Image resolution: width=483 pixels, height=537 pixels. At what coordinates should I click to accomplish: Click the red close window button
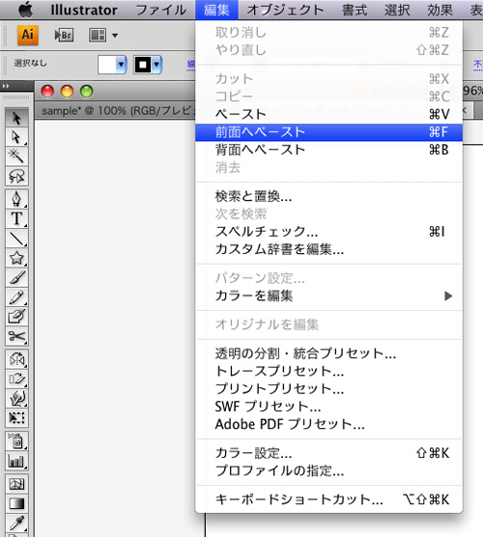(x=47, y=92)
